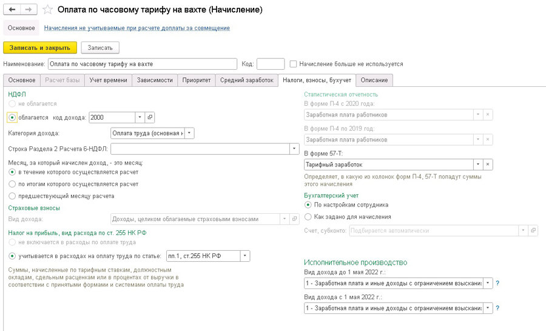Select 'по итогам которого осуществляется расчет' option
546x331 pixels.
[12, 184]
